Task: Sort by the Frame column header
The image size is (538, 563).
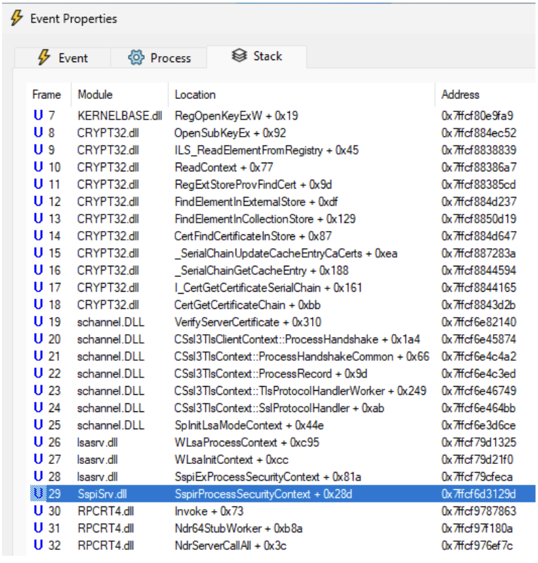Action: coord(46,95)
